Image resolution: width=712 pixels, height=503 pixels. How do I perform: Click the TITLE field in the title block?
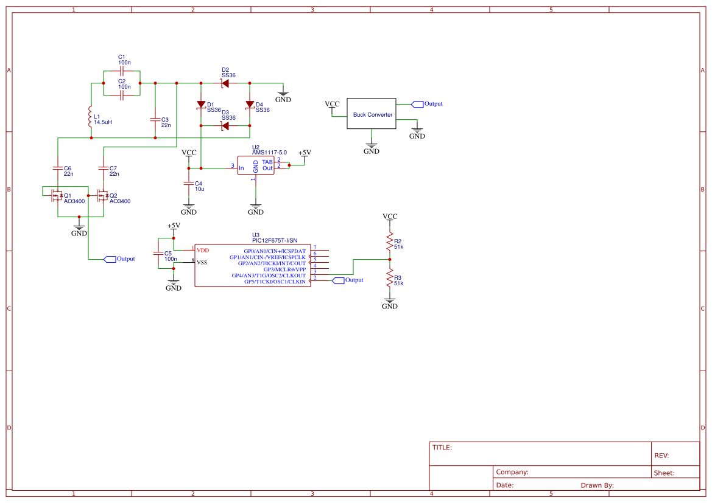coord(443,447)
